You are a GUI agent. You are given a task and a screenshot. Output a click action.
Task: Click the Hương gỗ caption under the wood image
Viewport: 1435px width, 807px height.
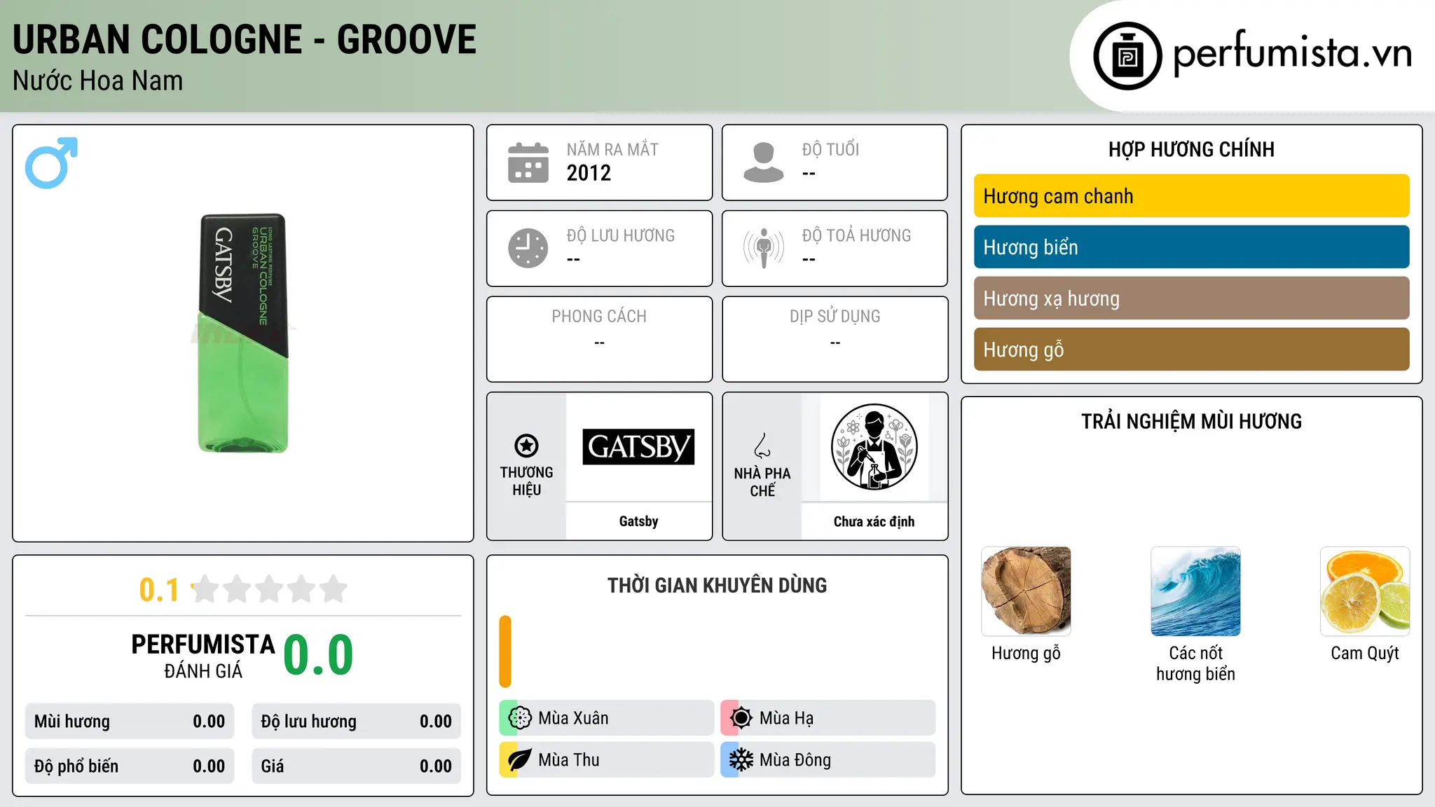1026,654
